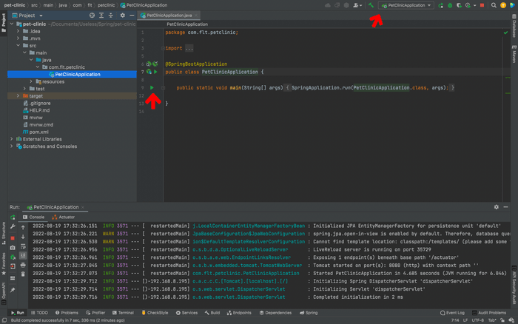518x324 pixels.
Task: Open run configuration wrench in Run panel
Action: pos(13,226)
